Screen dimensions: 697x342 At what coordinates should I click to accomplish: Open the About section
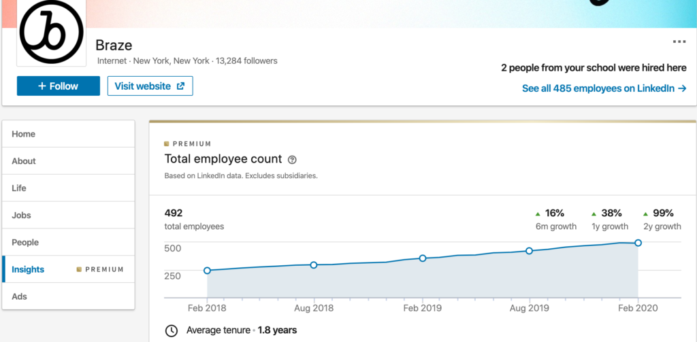tap(69, 160)
